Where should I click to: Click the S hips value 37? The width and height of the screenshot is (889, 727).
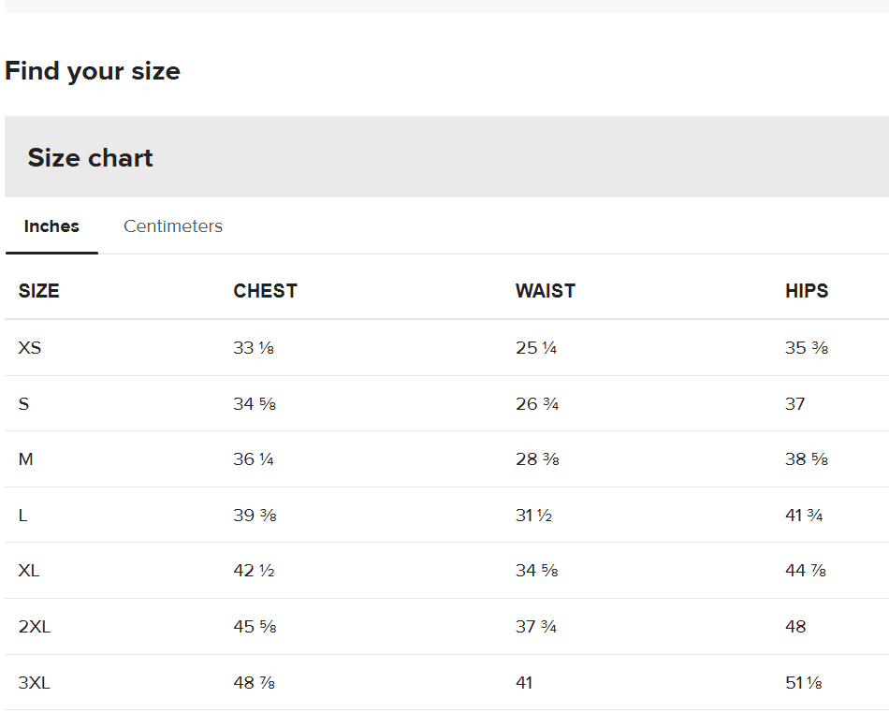coord(795,404)
